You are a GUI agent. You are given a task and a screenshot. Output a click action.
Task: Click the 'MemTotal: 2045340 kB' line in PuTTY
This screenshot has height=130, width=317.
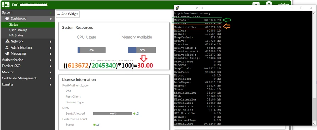197,20
